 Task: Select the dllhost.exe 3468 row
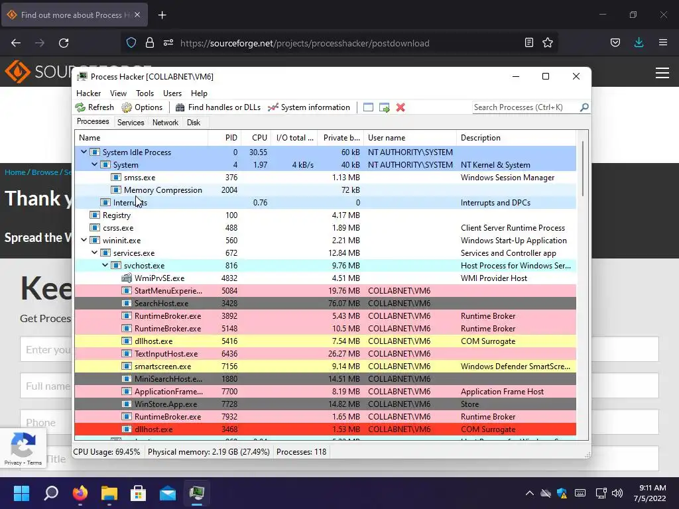(x=325, y=429)
